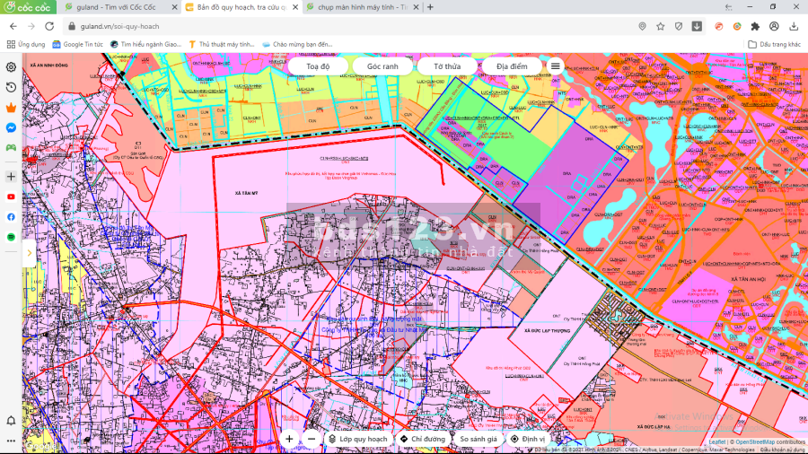Viewport: 808px width, 454px height.
Task: Click the 'XÃ TÂN MỸ' map label
Action: click(x=246, y=193)
